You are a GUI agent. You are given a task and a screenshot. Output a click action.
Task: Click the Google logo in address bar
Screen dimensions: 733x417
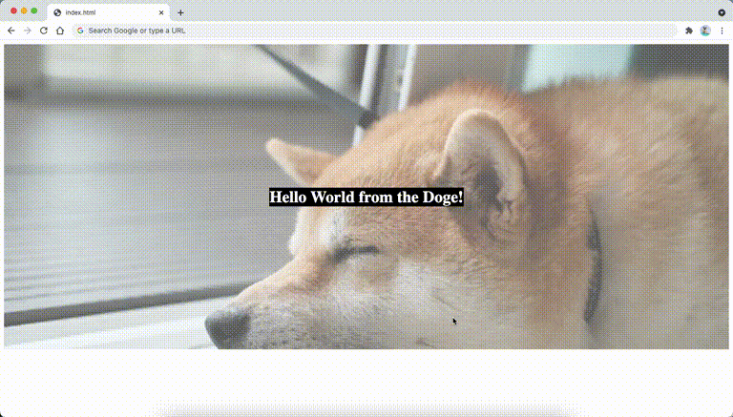click(x=80, y=31)
